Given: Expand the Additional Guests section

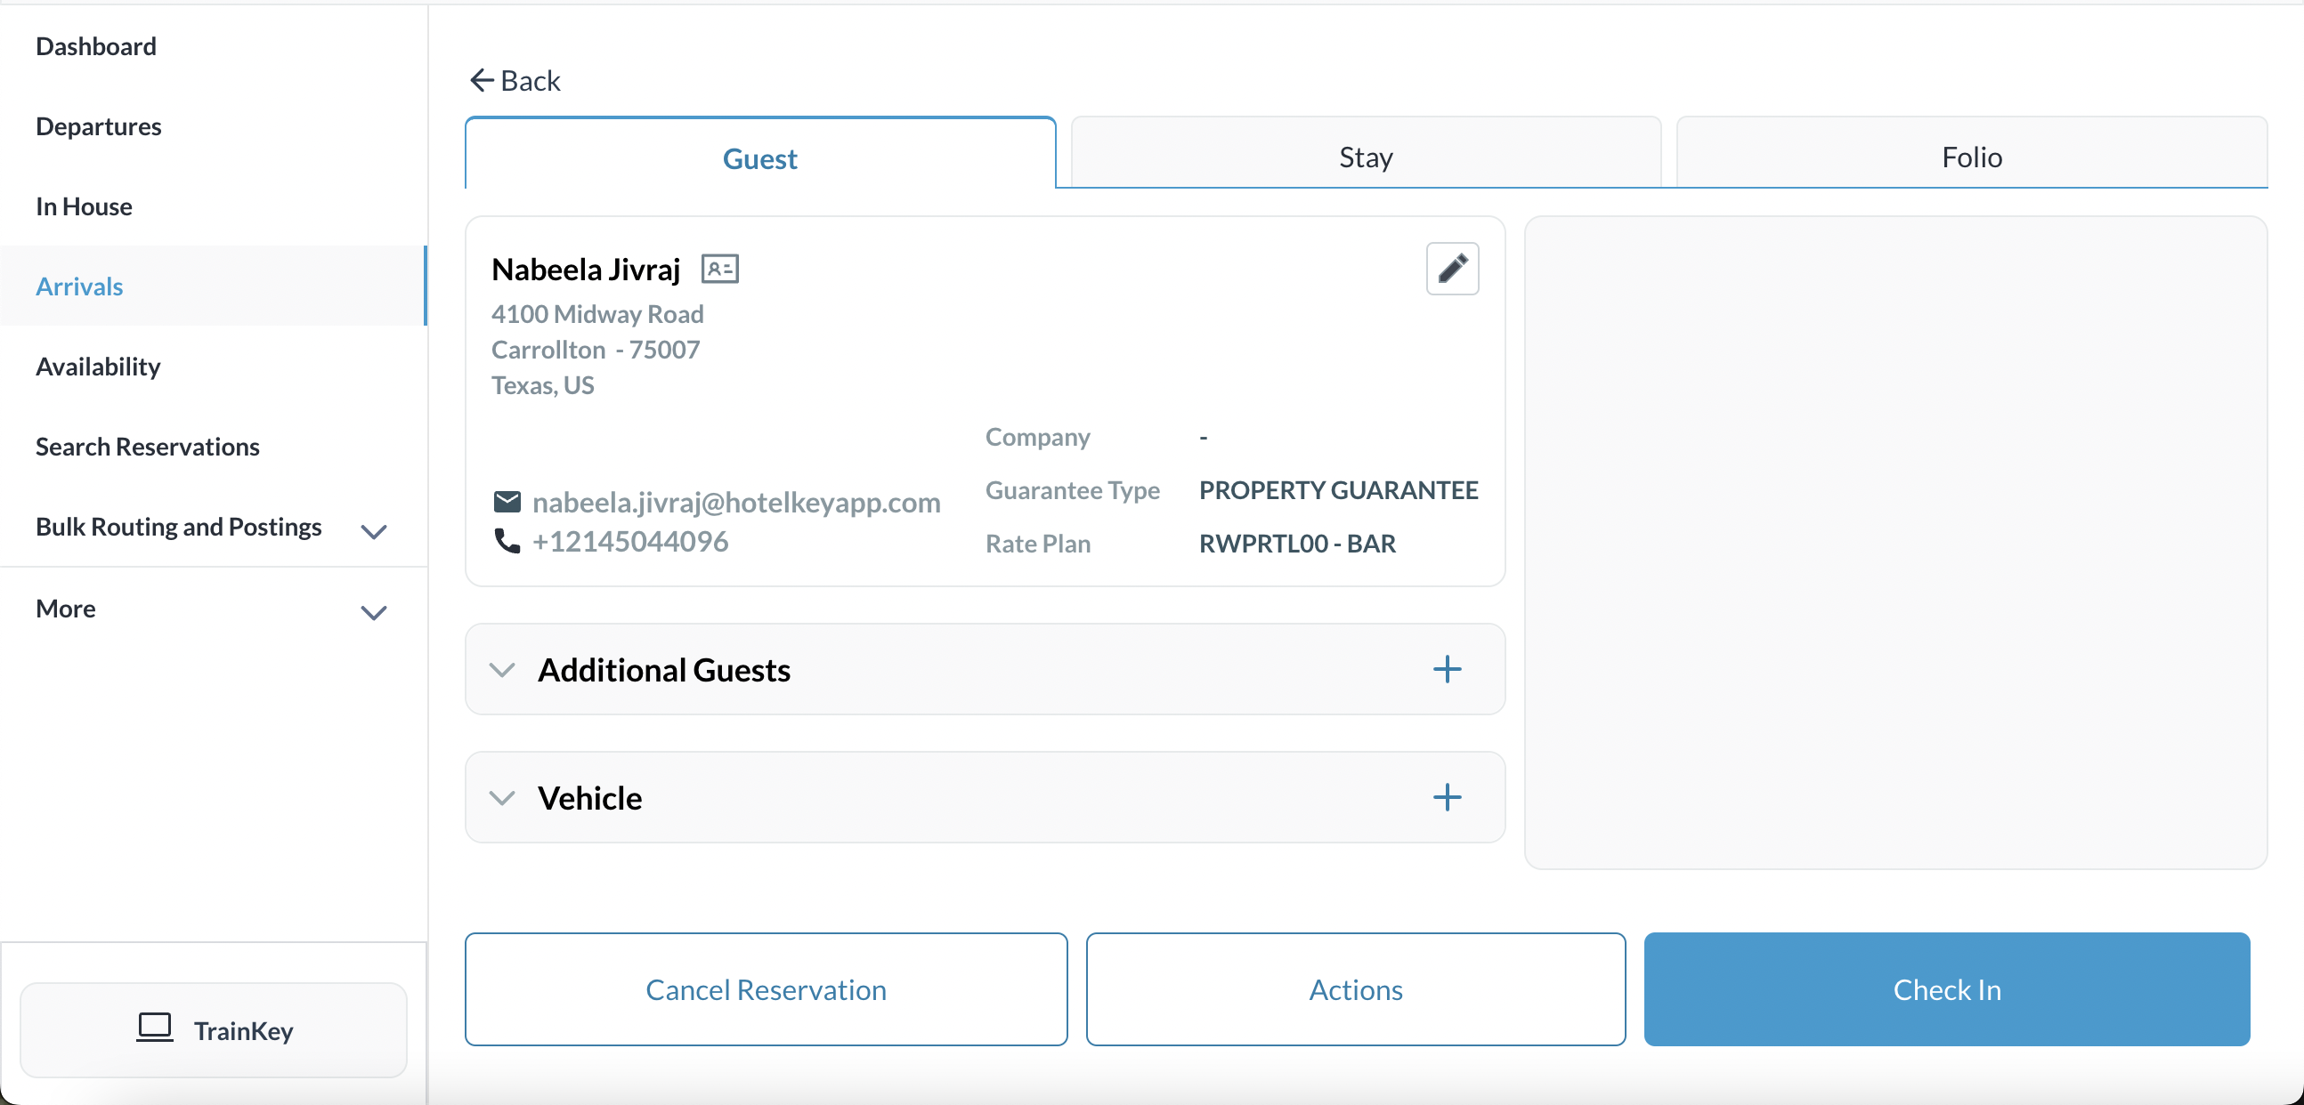Looking at the screenshot, I should [503, 670].
